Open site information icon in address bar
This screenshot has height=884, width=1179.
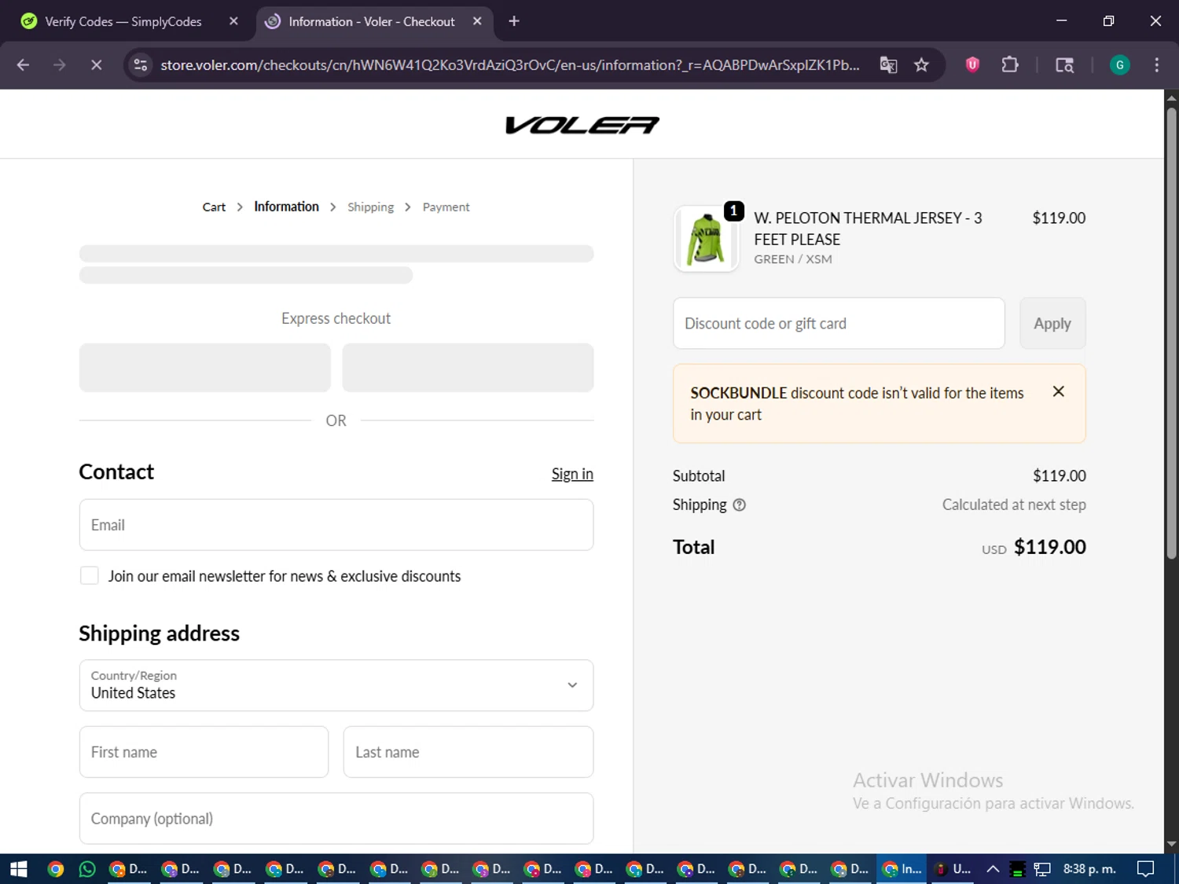click(141, 65)
